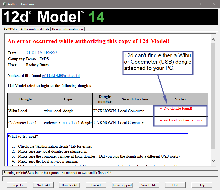
Task: Click the scroll down arrow of summary pane
Action: [213, 161]
